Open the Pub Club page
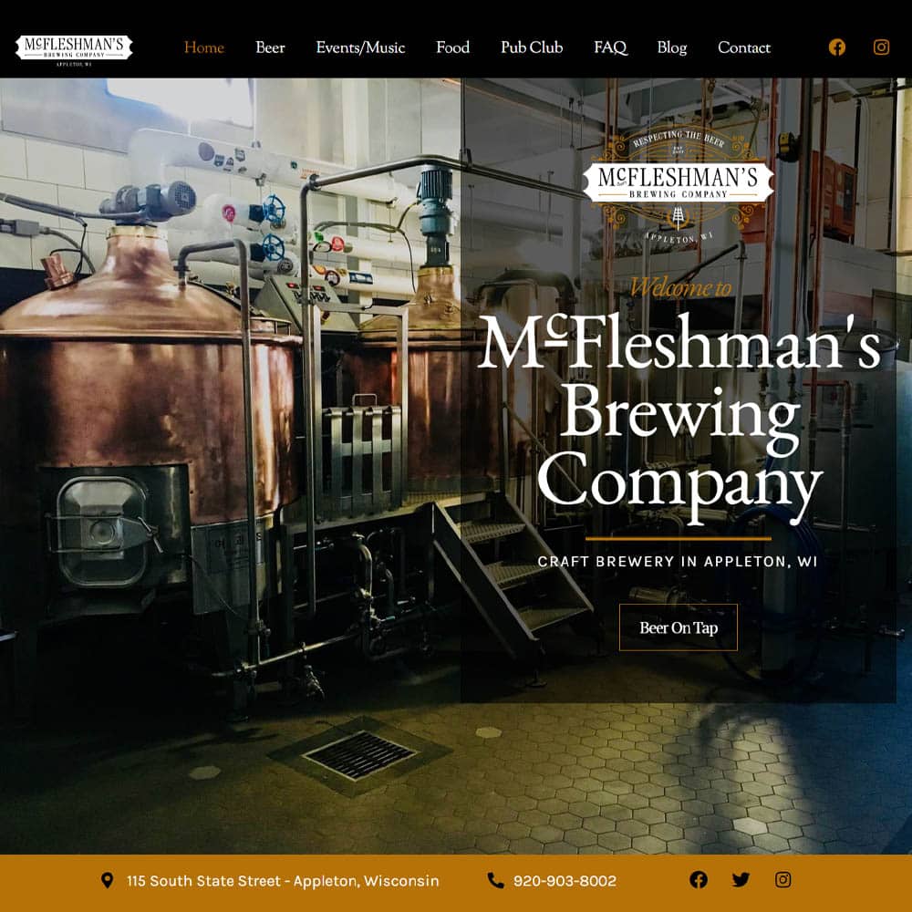Image resolution: width=912 pixels, height=912 pixels. [533, 47]
